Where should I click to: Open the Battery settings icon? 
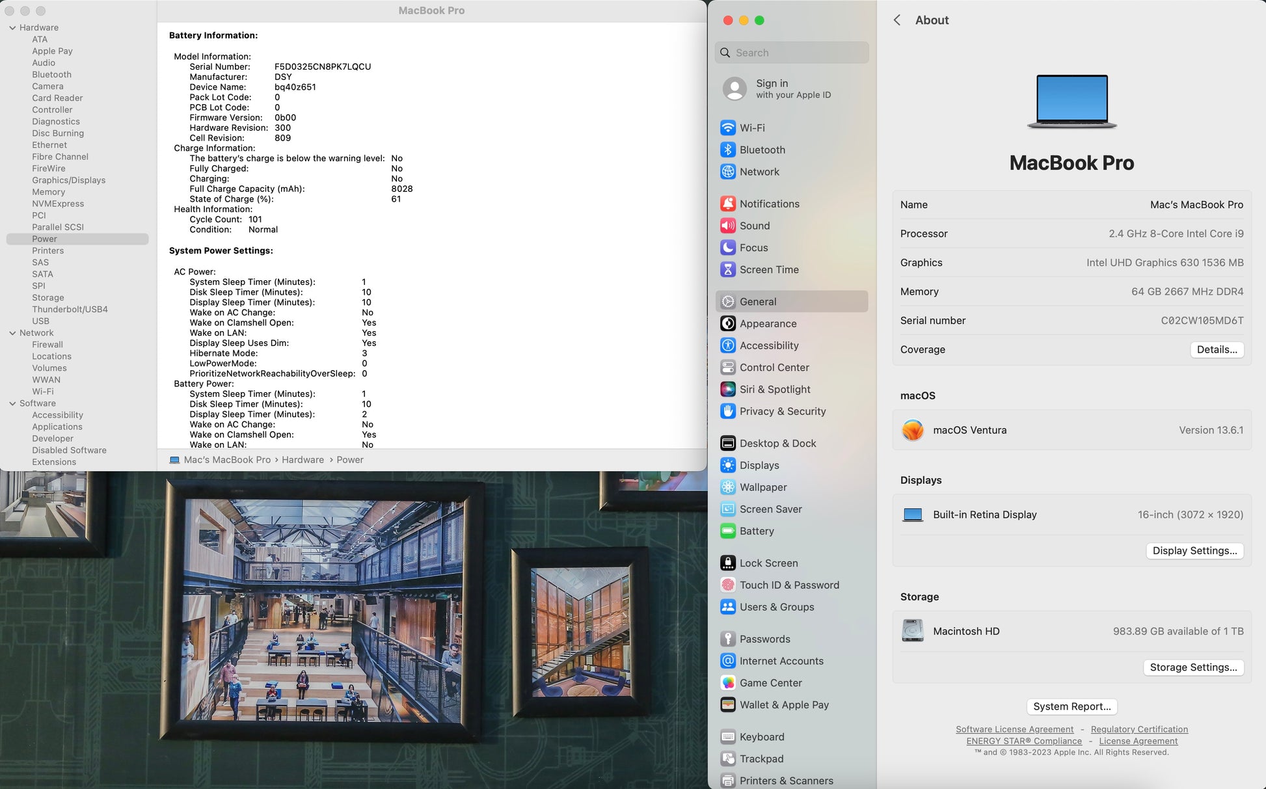[x=727, y=531]
